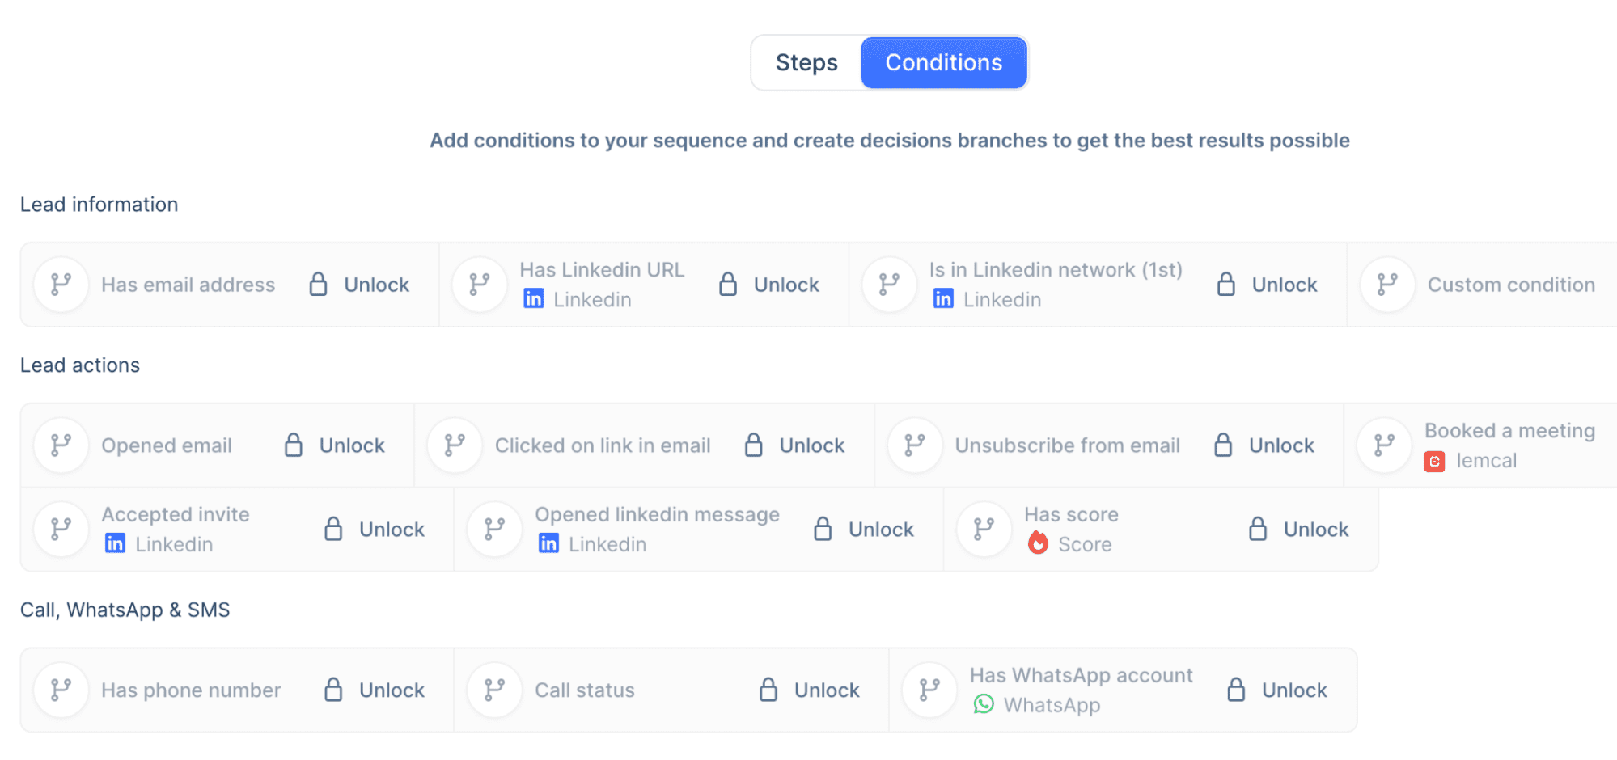
Task: Click branch icon for Clicked on link in email
Action: [455, 445]
